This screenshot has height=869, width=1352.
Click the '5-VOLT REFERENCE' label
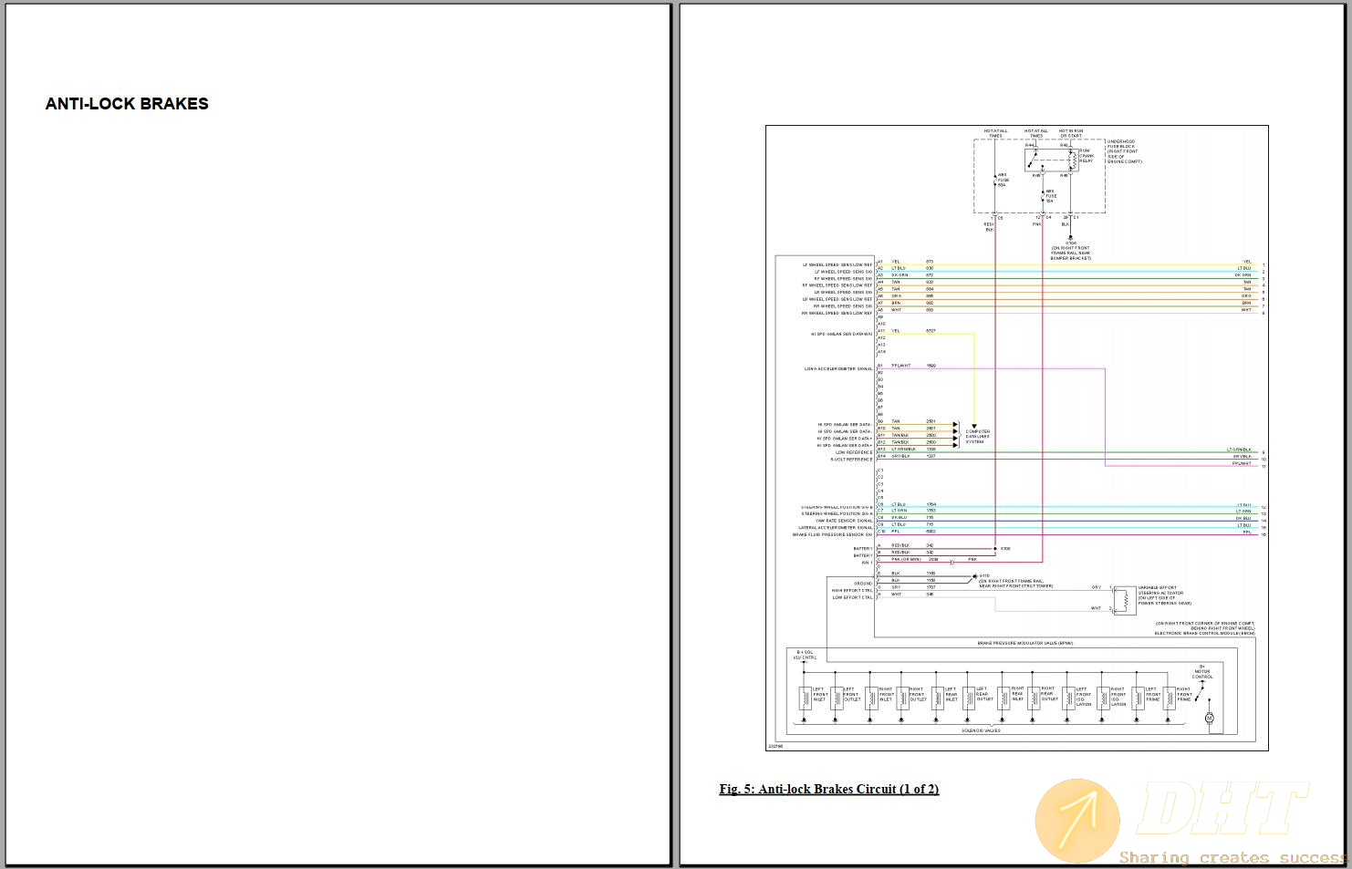point(851,460)
